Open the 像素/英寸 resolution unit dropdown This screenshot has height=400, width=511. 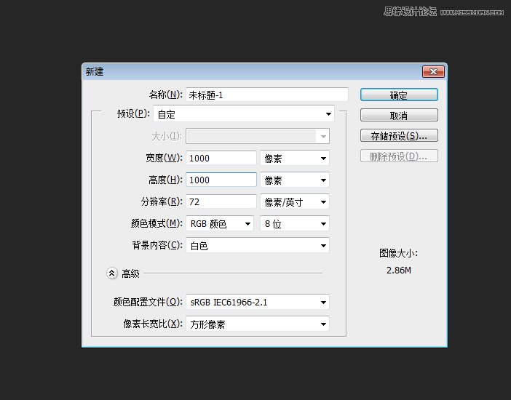295,202
